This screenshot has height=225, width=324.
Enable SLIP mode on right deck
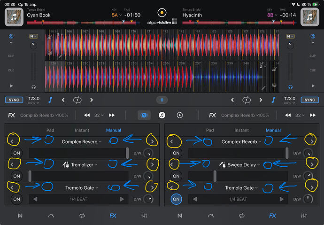point(312,56)
